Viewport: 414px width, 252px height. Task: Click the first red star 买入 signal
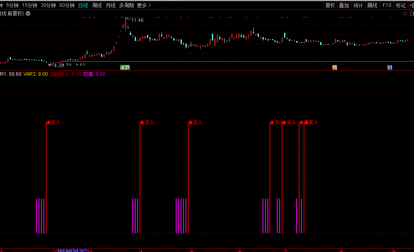[48, 122]
